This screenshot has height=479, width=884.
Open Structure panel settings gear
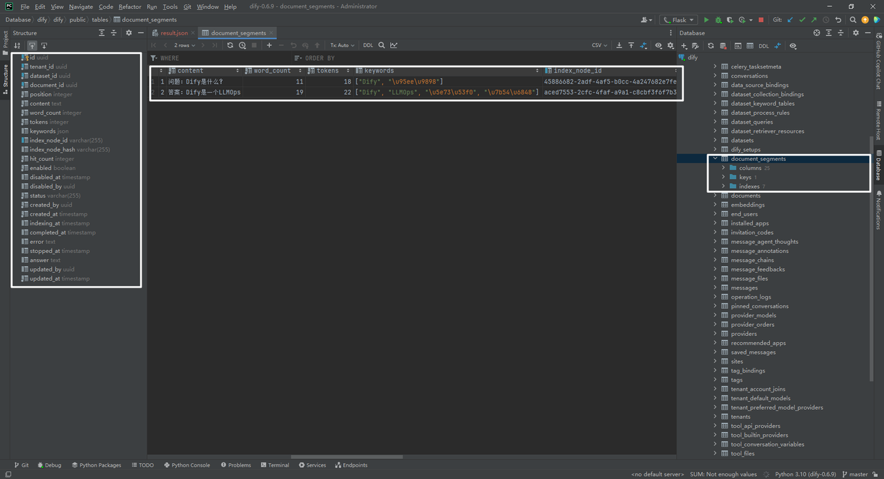point(128,32)
